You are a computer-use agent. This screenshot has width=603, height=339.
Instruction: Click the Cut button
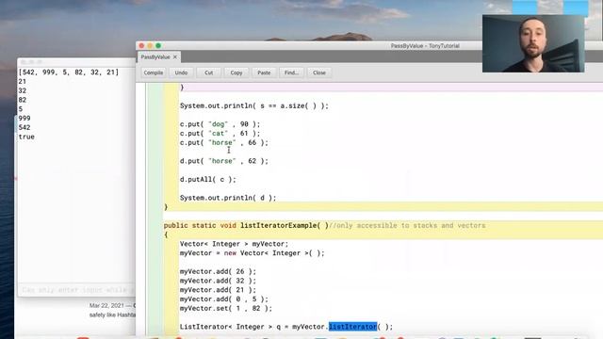(x=209, y=73)
